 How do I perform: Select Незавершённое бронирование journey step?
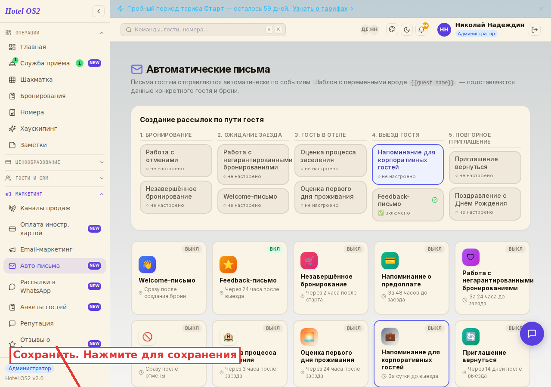pos(176,197)
